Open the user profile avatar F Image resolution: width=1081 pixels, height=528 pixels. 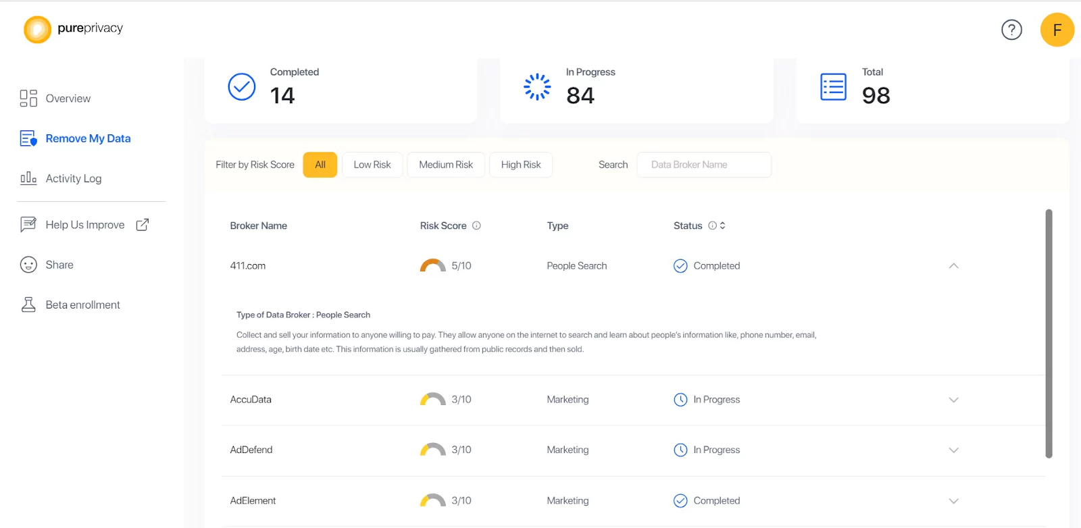pos(1057,30)
